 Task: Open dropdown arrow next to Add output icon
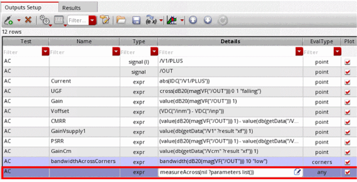[x=19, y=20]
